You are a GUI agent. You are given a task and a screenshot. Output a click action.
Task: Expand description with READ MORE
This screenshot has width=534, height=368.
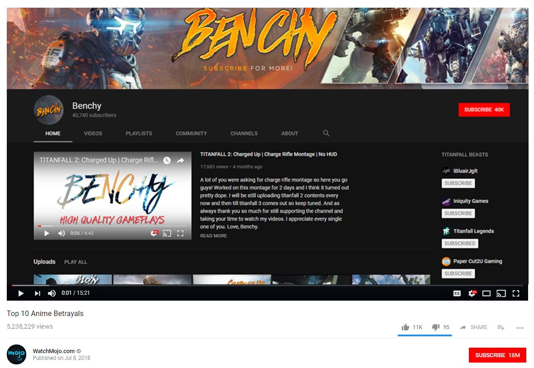click(x=214, y=236)
